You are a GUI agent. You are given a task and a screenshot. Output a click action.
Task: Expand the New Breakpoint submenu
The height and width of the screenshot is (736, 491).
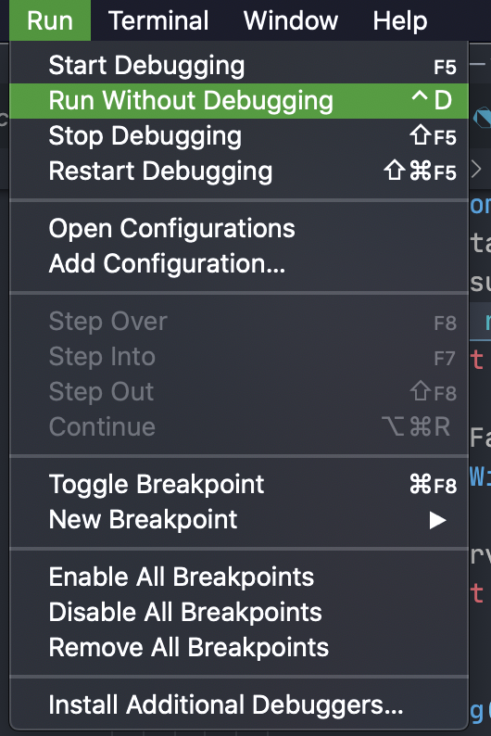click(239, 520)
